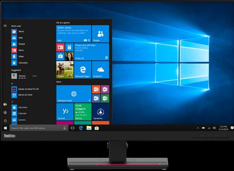Open the small Store tile
234x171 pixels.
click(x=60, y=56)
